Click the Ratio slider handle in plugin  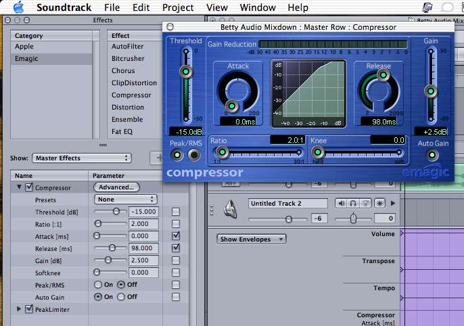222,152
